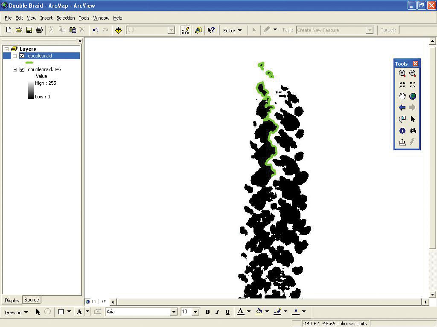Click the refresh view button below map
Image resolution: width=437 pixels, height=327 pixels.
coord(104,301)
